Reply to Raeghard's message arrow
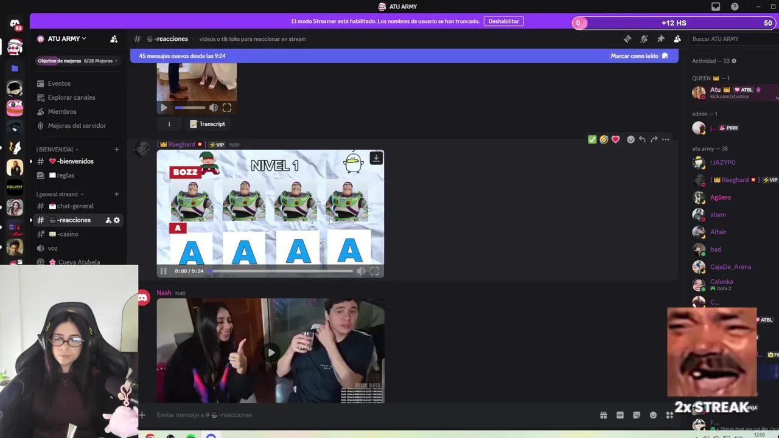779x438 pixels. [642, 139]
